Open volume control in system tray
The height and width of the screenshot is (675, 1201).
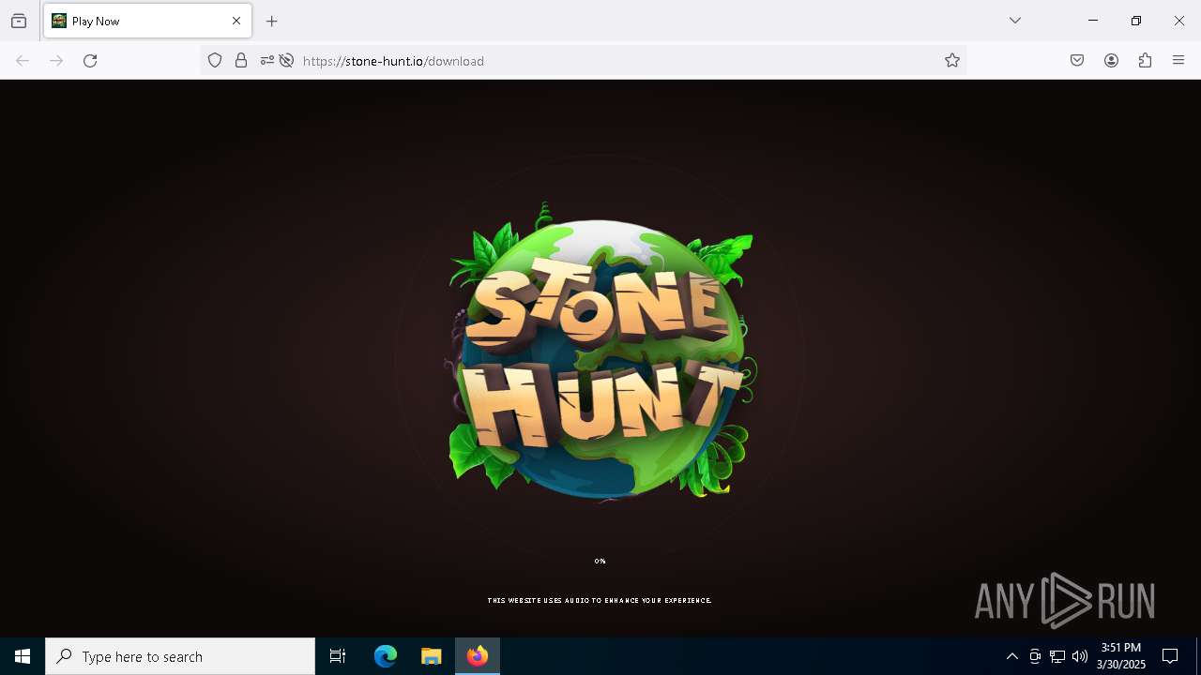point(1080,656)
